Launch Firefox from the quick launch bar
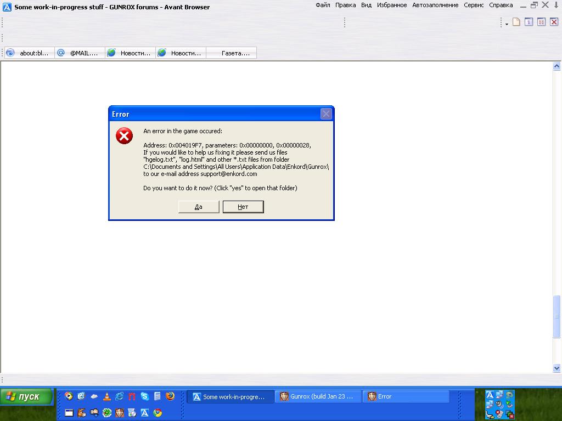 pos(170,396)
